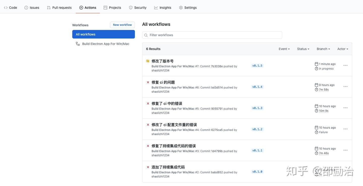363x186 pixels.
Task: Expand the Status filter dropdown
Action: point(303,49)
